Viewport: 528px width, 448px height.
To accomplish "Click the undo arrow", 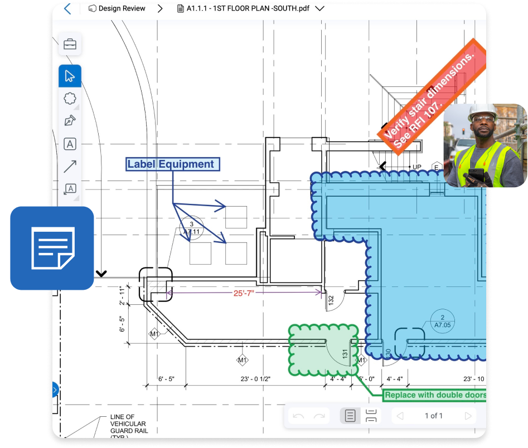I will click(299, 416).
